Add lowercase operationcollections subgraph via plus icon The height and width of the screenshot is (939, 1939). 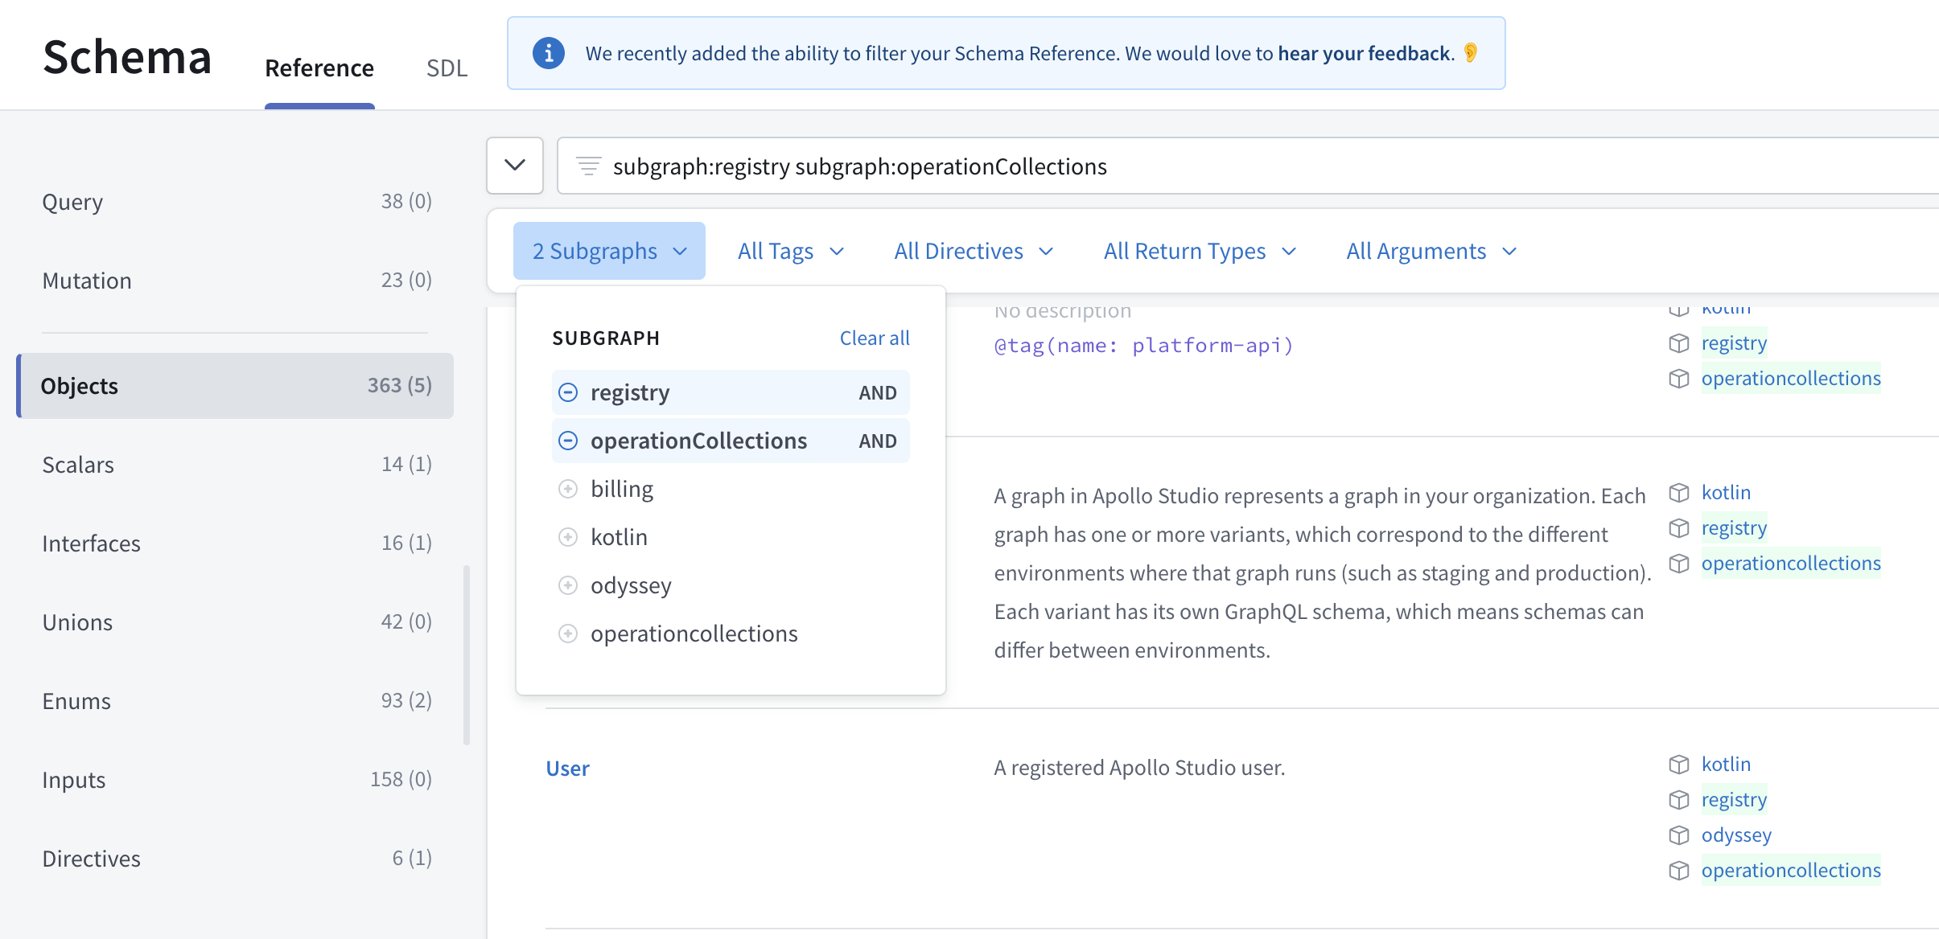(568, 634)
